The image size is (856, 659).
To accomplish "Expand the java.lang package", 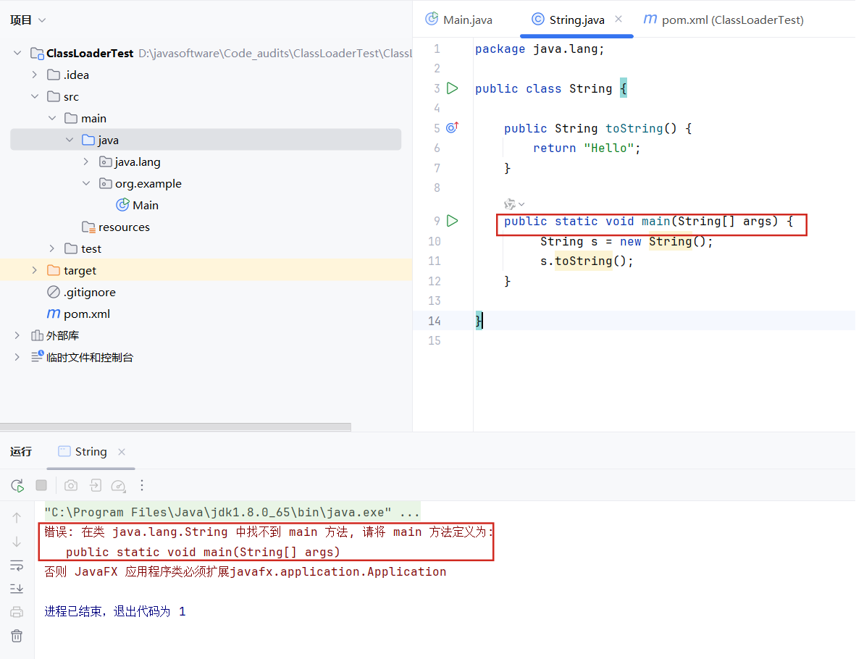I will coord(86,161).
